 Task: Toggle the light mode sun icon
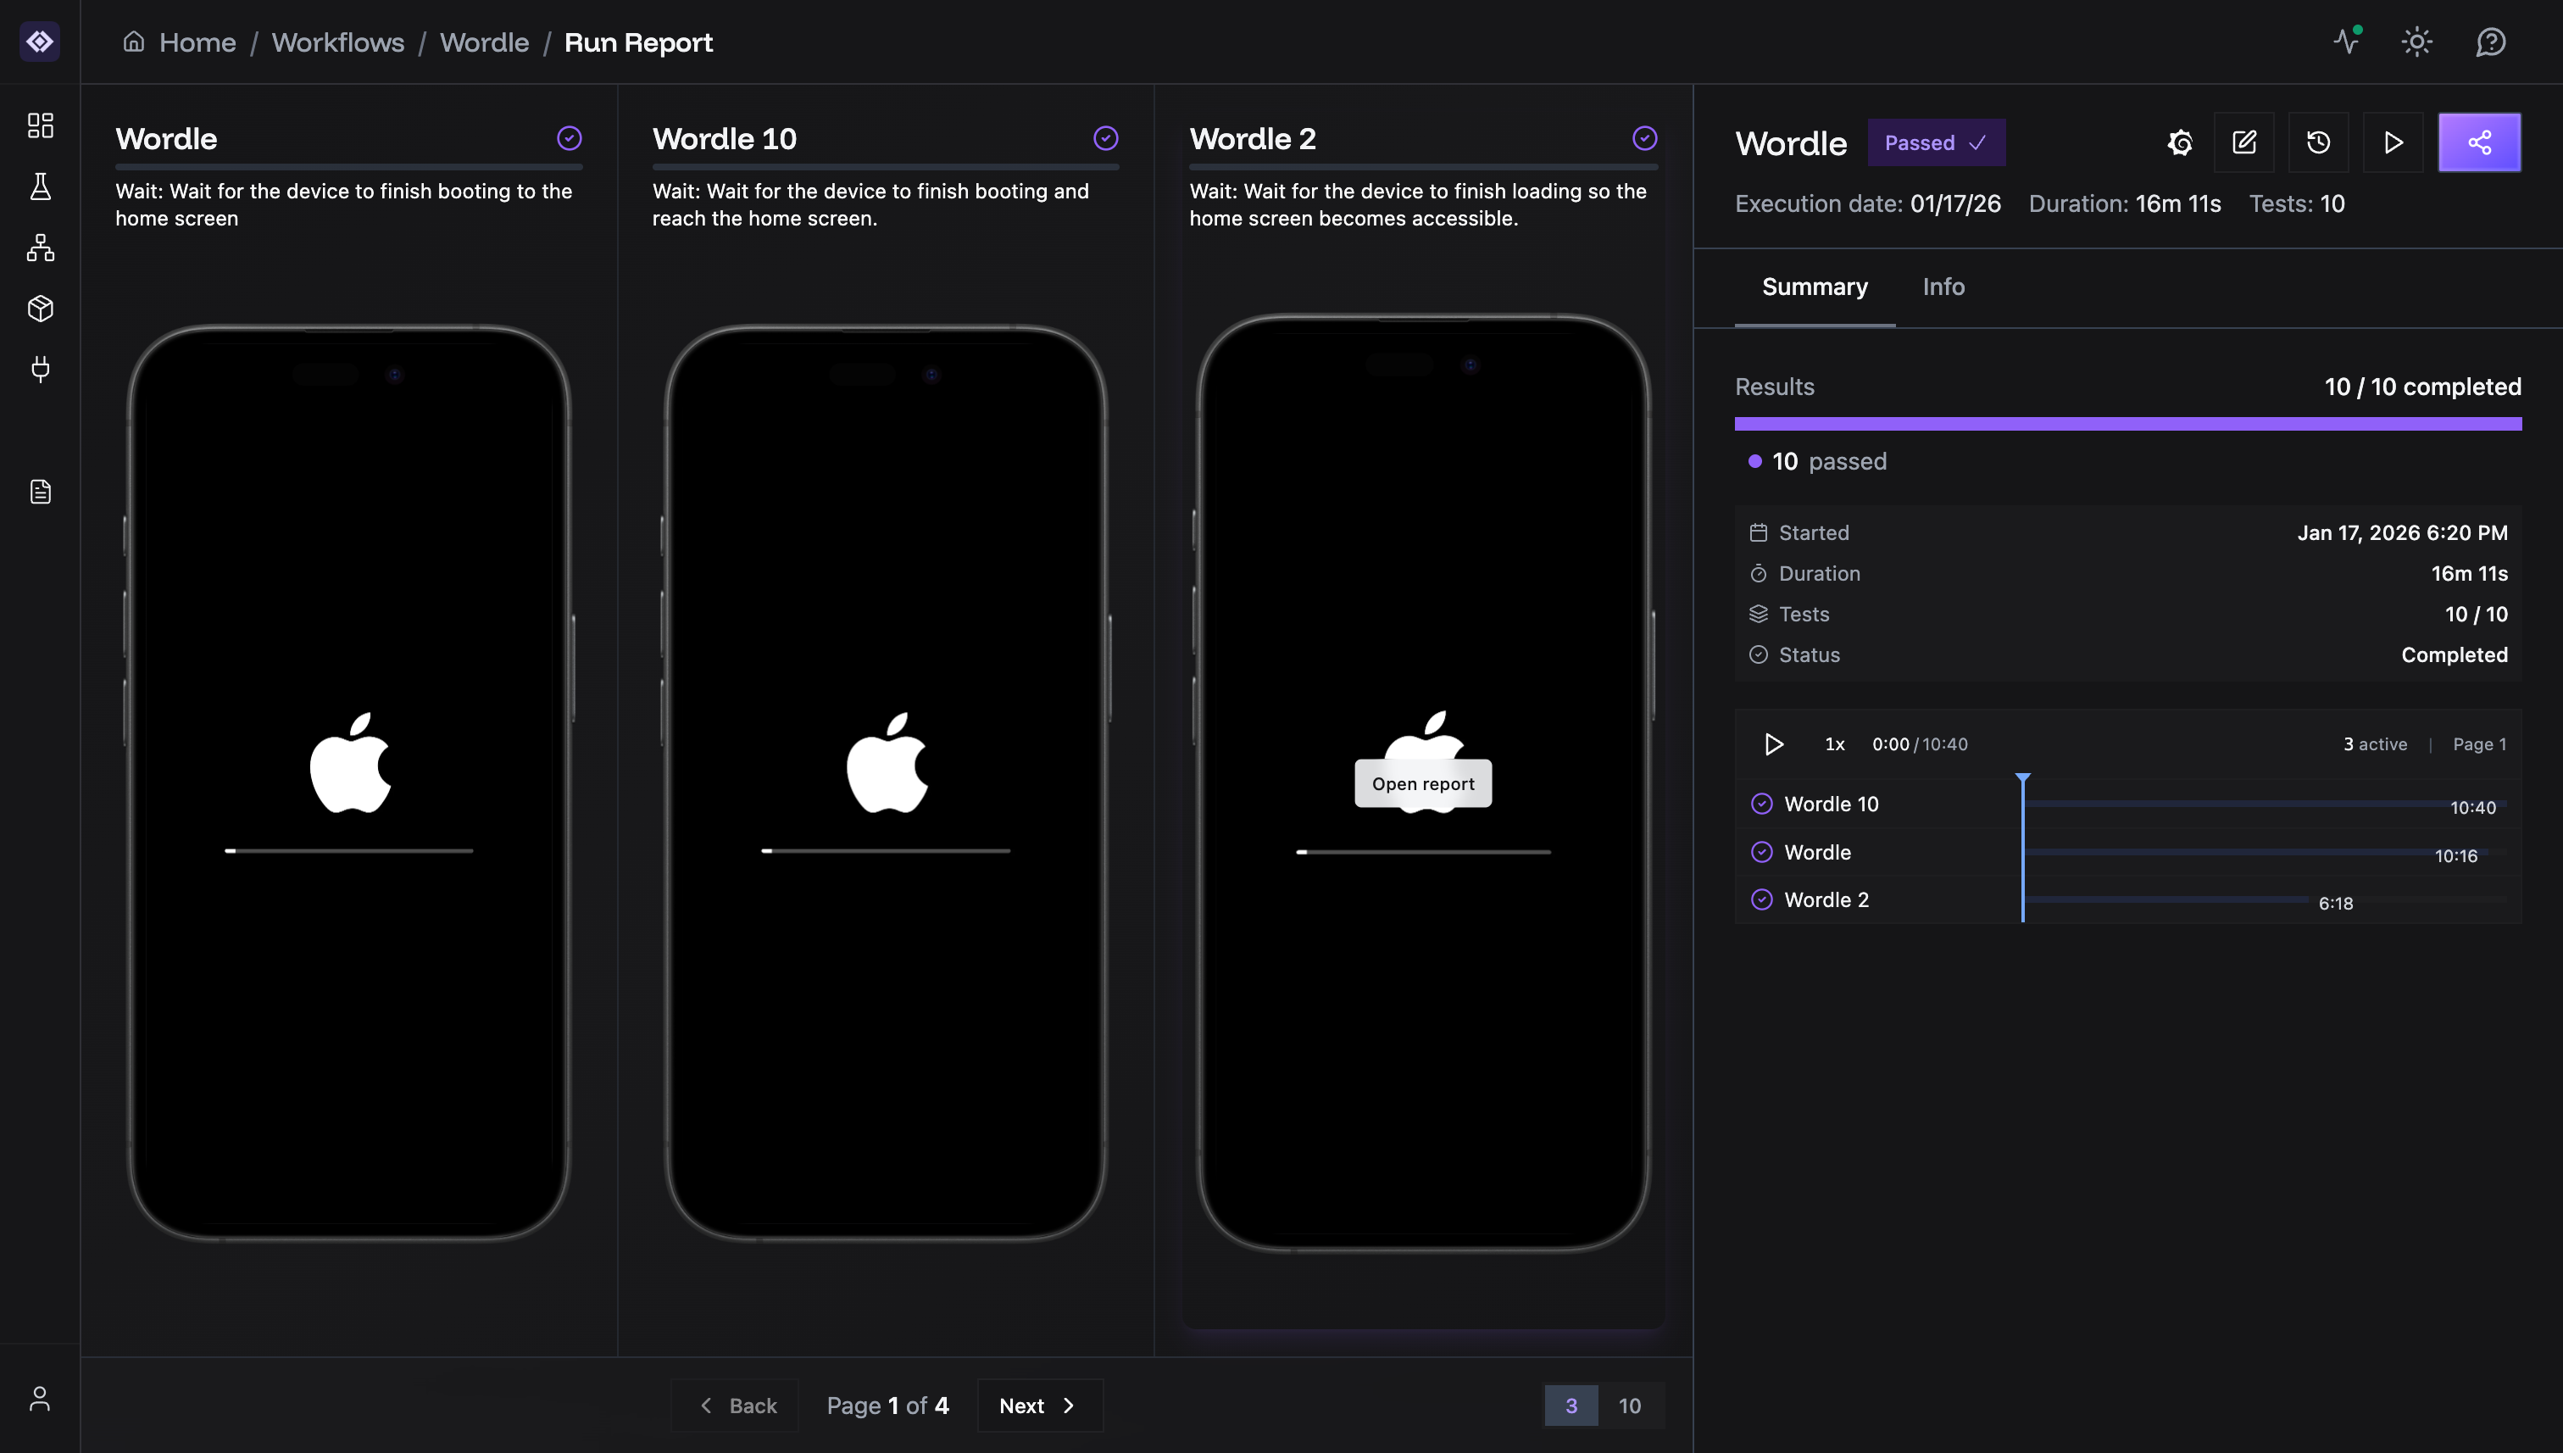[x=2416, y=42]
